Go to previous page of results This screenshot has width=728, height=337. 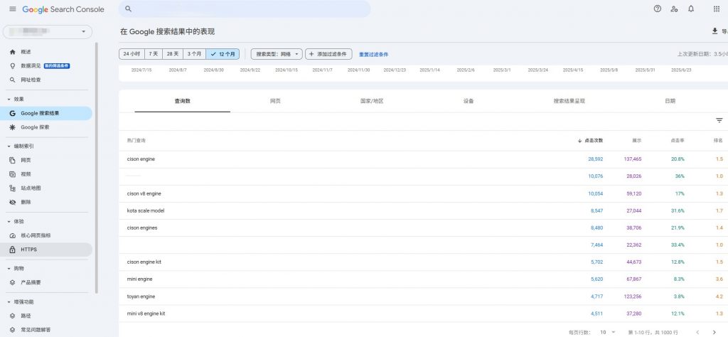697,332
